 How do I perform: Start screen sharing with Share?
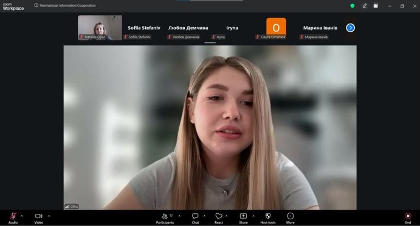coord(243,218)
